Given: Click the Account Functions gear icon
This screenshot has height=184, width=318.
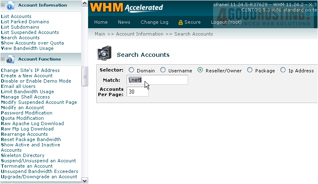Looking at the screenshot, I should click(x=11, y=59).
